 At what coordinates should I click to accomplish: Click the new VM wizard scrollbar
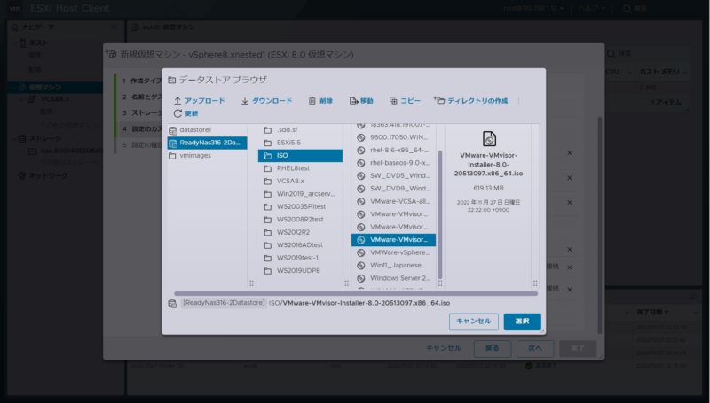pyautogui.click(x=601, y=225)
